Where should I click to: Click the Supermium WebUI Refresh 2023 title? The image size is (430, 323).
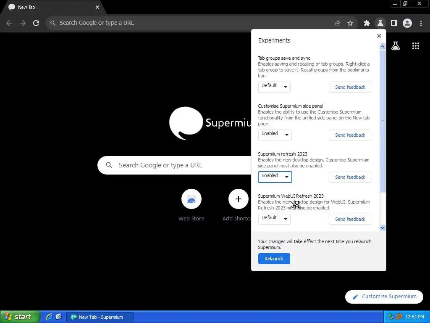(x=291, y=196)
